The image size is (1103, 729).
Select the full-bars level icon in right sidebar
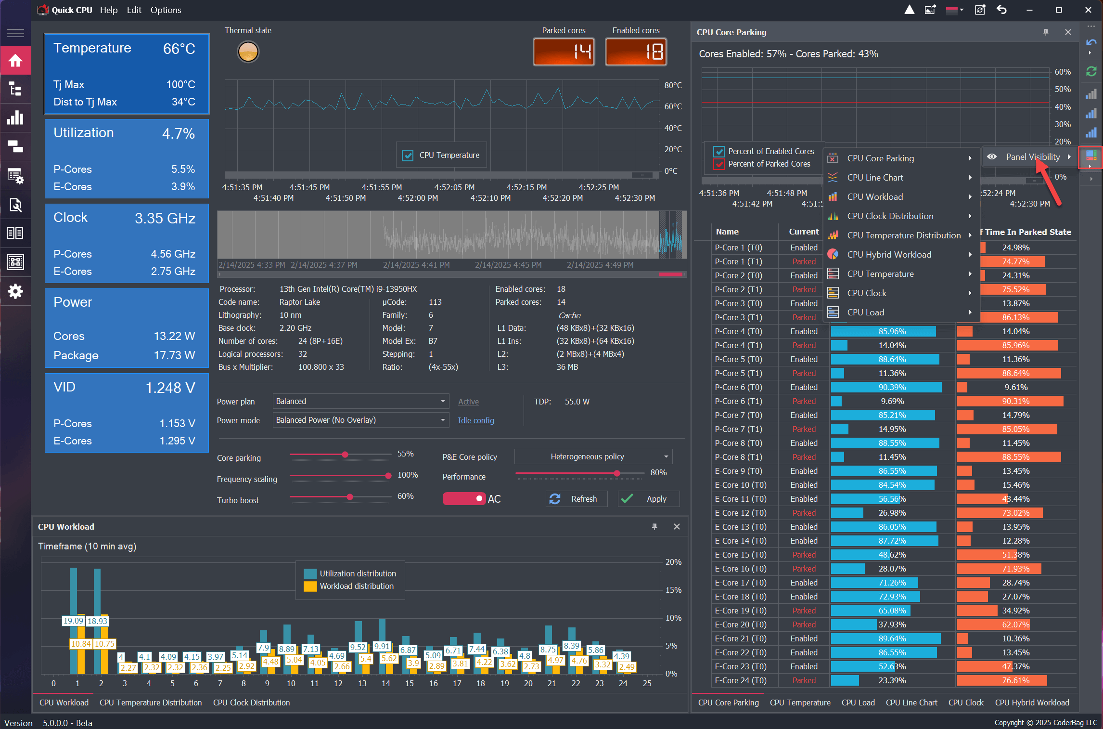[1091, 132]
